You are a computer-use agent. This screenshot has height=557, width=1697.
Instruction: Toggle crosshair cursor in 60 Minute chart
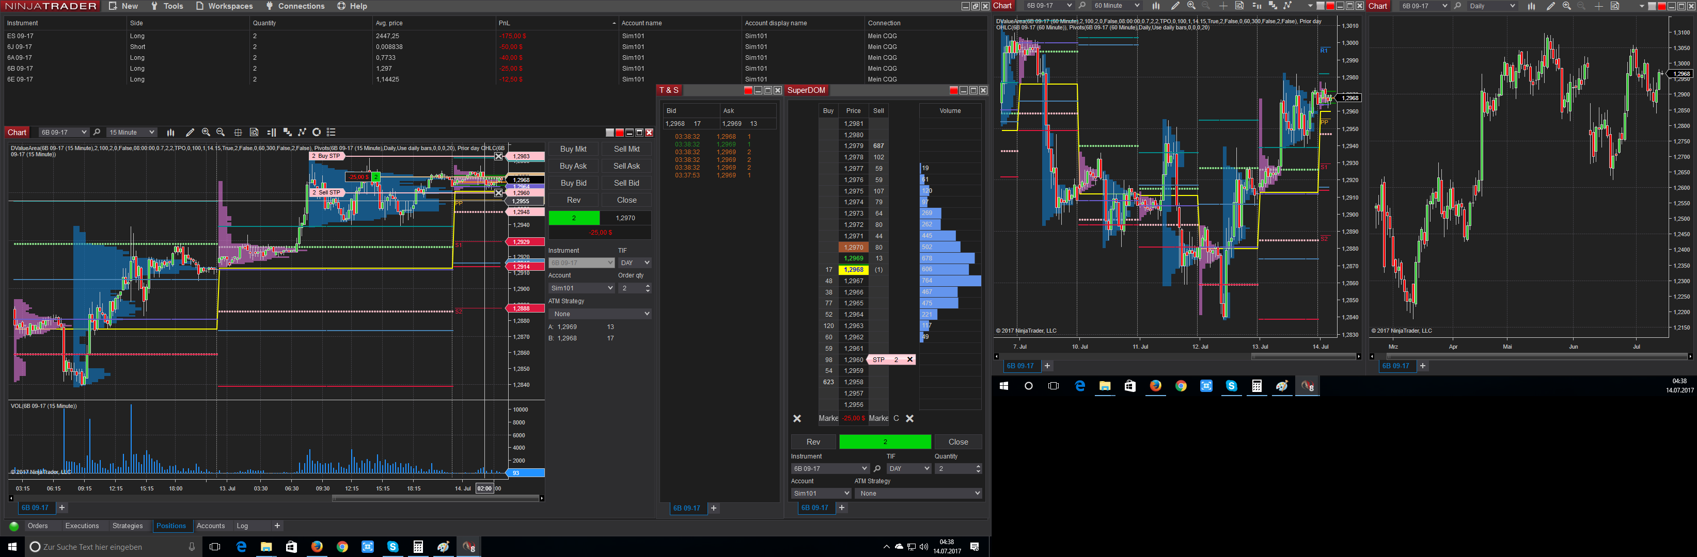(x=1223, y=6)
